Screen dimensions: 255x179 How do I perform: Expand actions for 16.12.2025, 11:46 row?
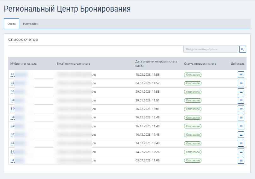pyautogui.click(x=241, y=135)
